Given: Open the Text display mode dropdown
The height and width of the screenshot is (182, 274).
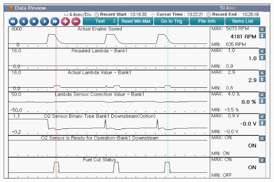Looking at the screenshot, I should coord(100,21).
